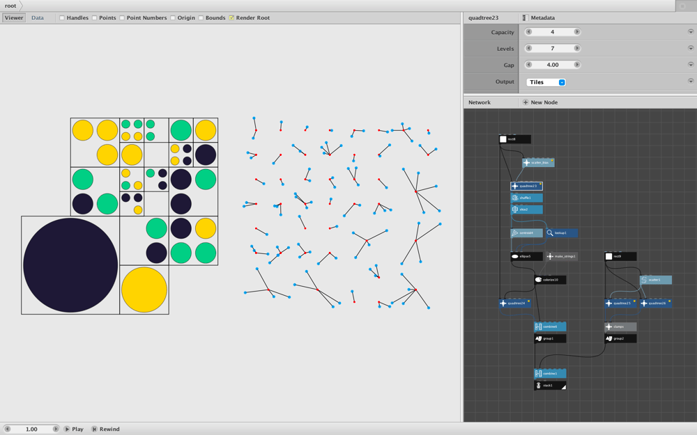The width and height of the screenshot is (697, 435).
Task: Select the quadtree23 node icon
Action: click(515, 186)
